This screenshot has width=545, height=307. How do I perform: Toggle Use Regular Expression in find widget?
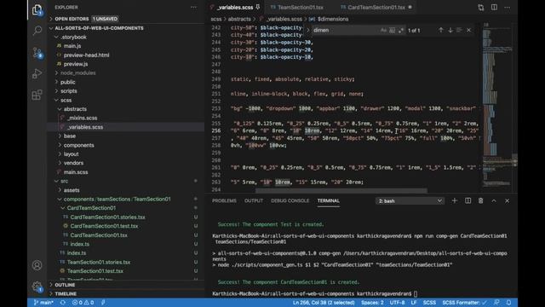pos(401,31)
